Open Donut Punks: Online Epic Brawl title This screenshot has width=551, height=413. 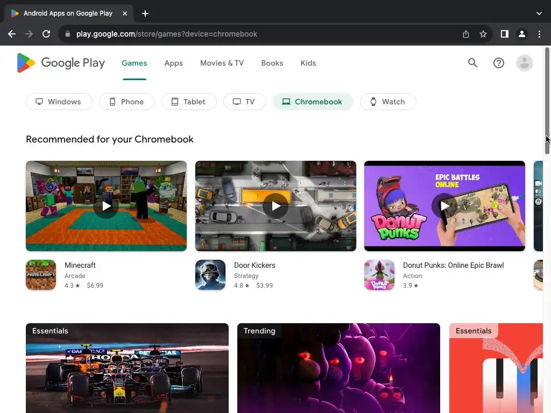coord(453,265)
